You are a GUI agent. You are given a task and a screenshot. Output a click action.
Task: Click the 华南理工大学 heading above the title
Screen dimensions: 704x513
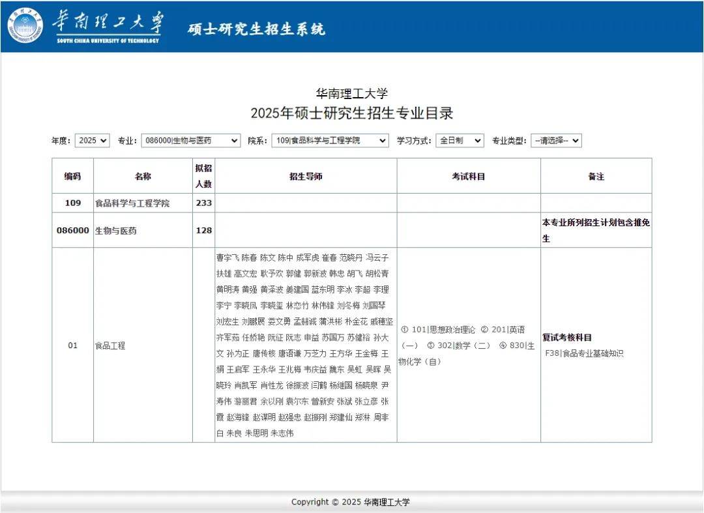(351, 93)
